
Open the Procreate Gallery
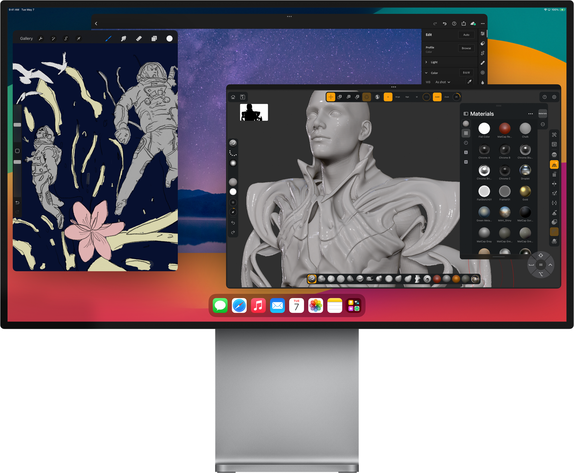point(26,39)
